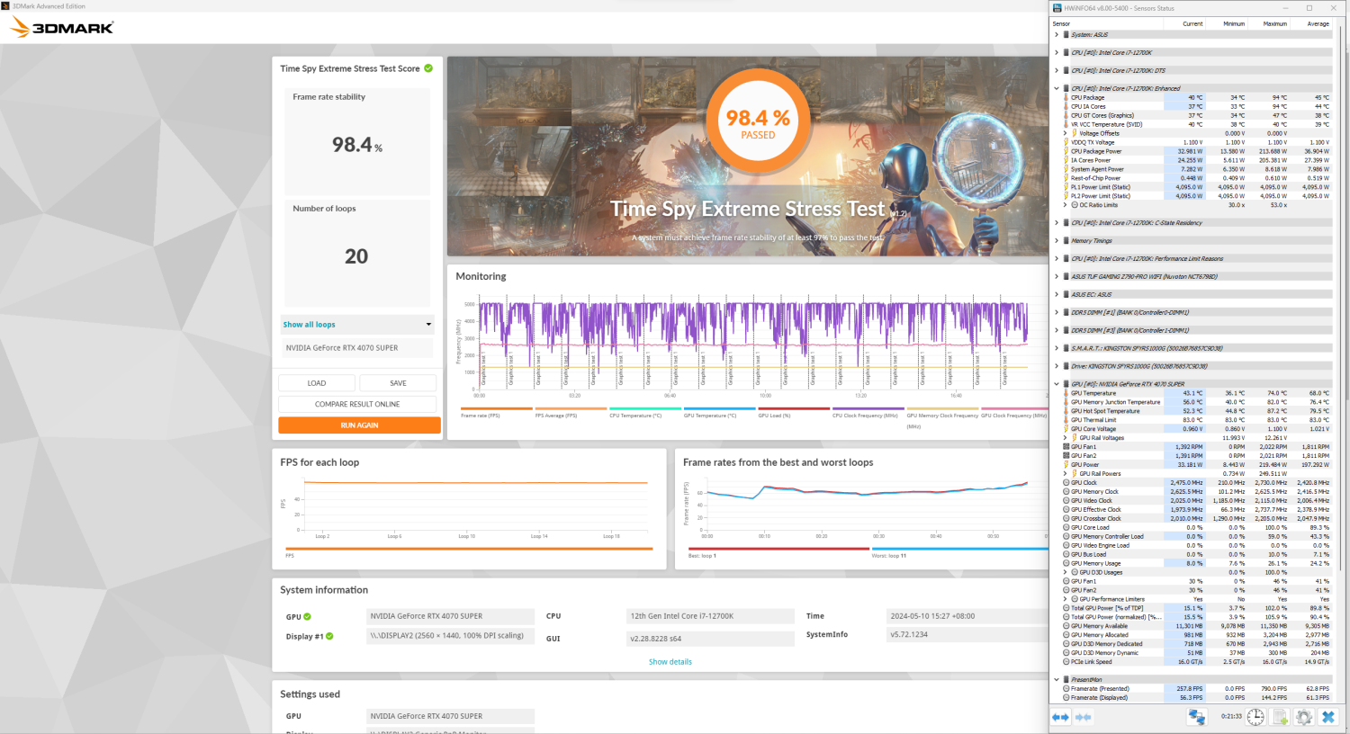Click the 3DMark logo in header
The height and width of the screenshot is (734, 1350).
(x=61, y=27)
